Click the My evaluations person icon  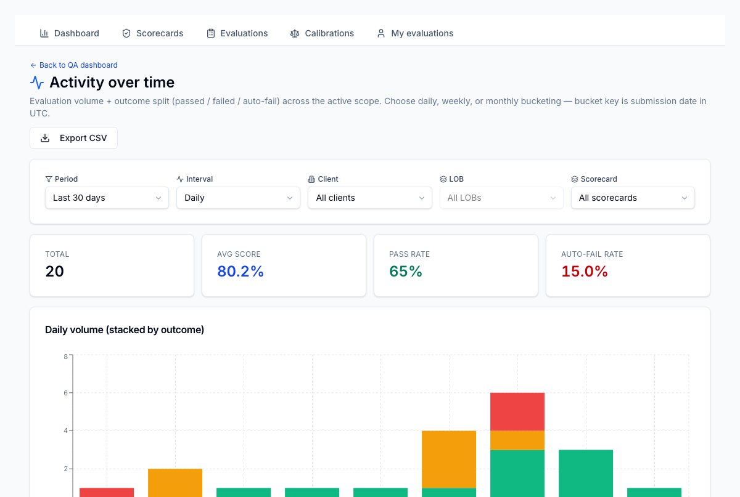click(381, 33)
